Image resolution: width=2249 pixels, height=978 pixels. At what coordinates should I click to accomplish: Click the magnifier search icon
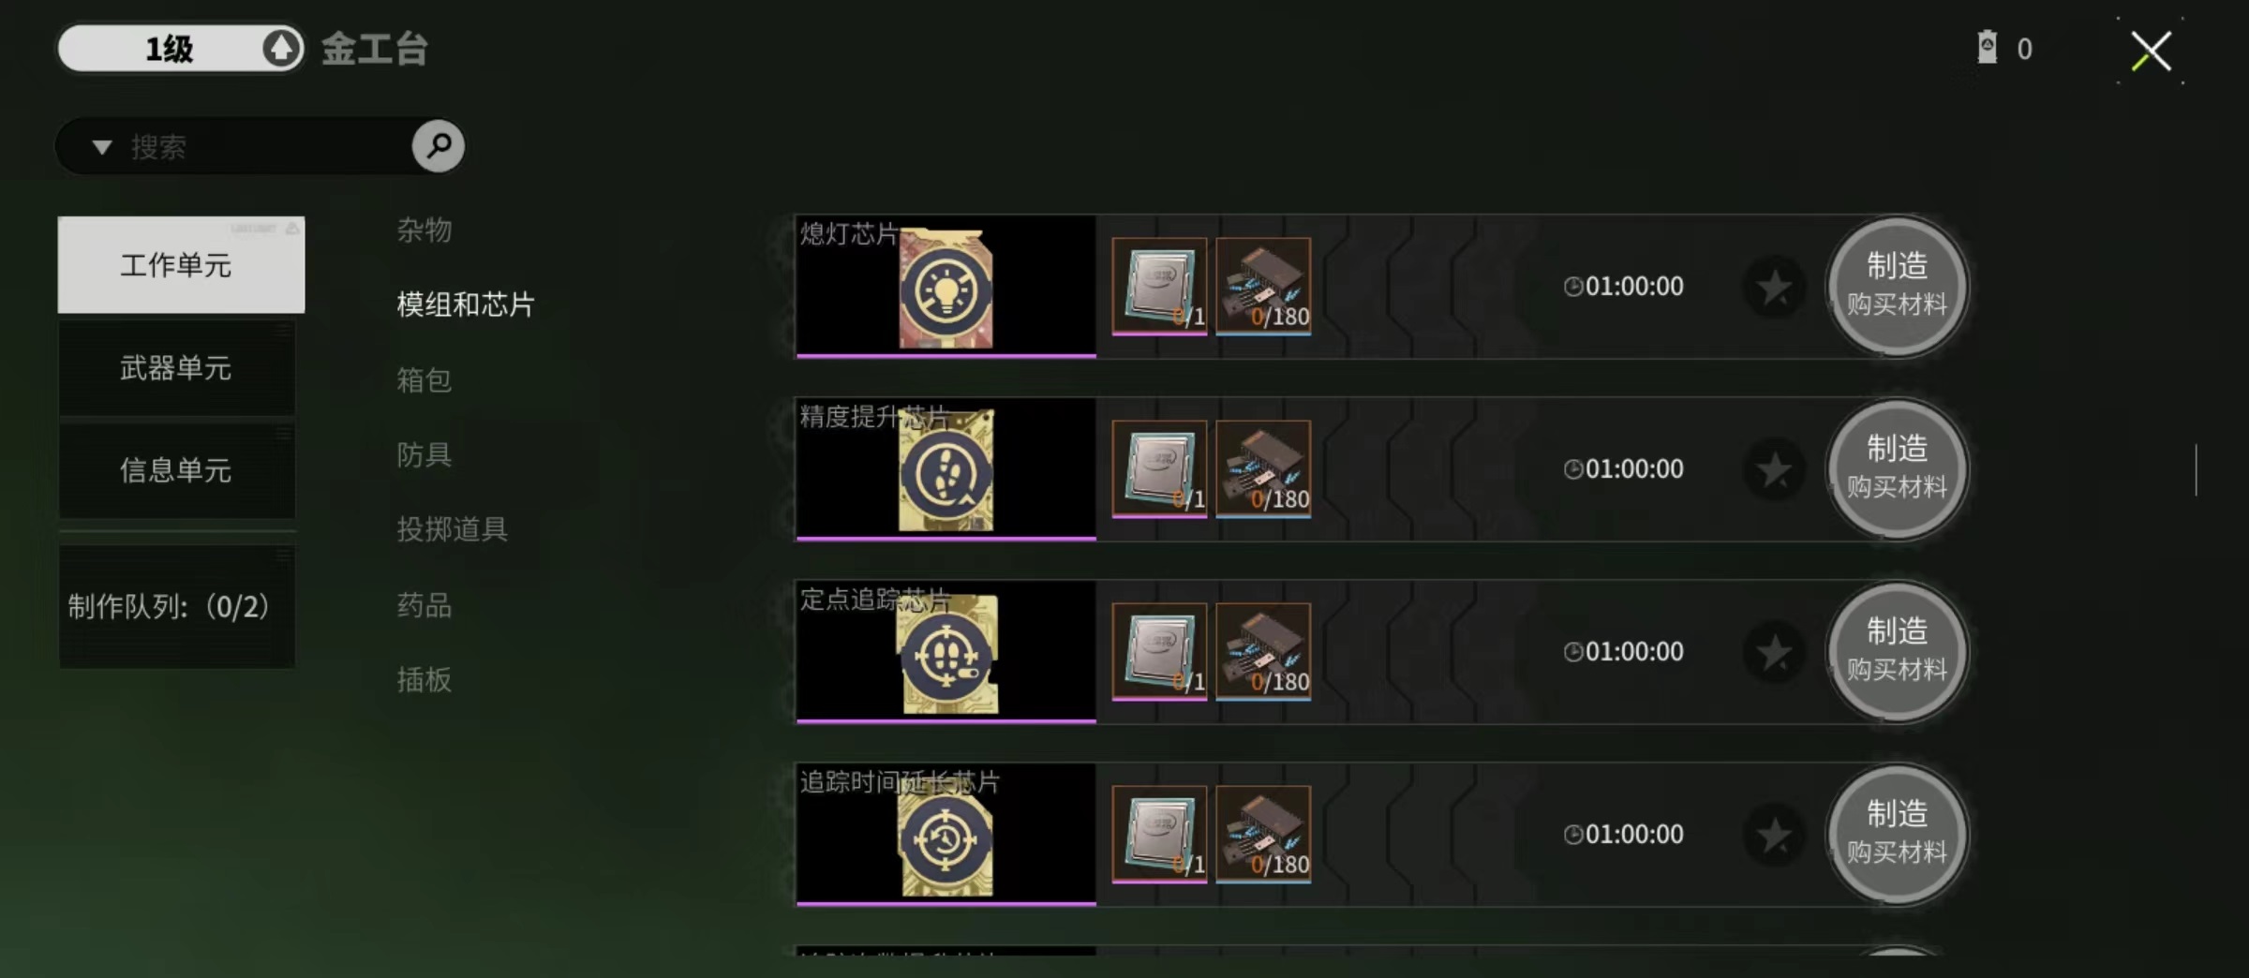[x=439, y=146]
